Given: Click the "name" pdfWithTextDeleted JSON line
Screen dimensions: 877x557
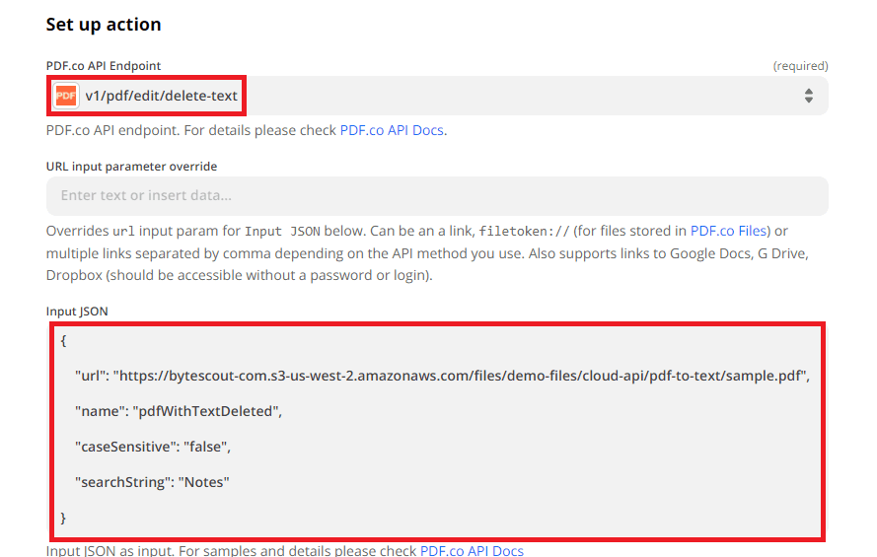Looking at the screenshot, I should (x=179, y=411).
